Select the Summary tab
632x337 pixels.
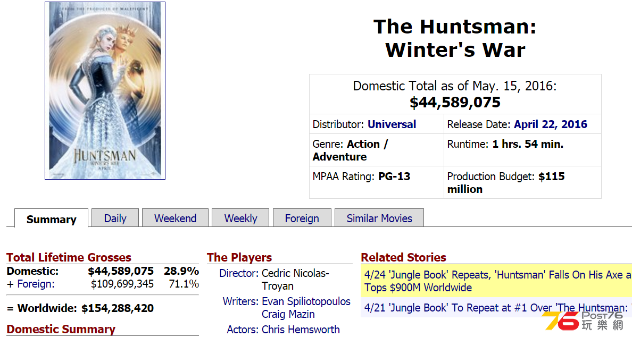tap(51, 219)
